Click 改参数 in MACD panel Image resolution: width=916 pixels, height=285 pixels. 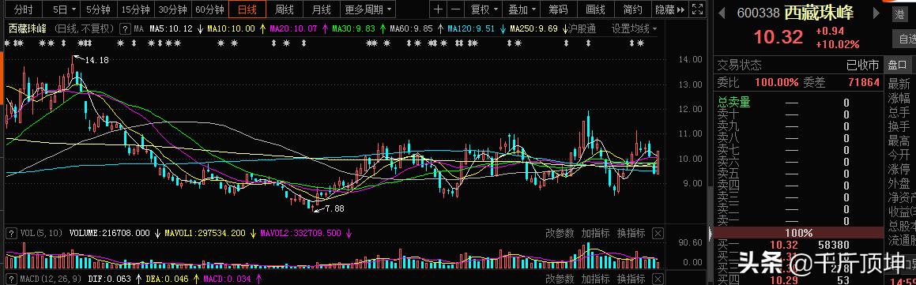[560, 279]
